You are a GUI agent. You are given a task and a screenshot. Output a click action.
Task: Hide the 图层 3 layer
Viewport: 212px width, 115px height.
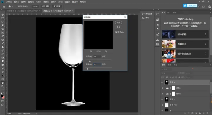(x=162, y=82)
